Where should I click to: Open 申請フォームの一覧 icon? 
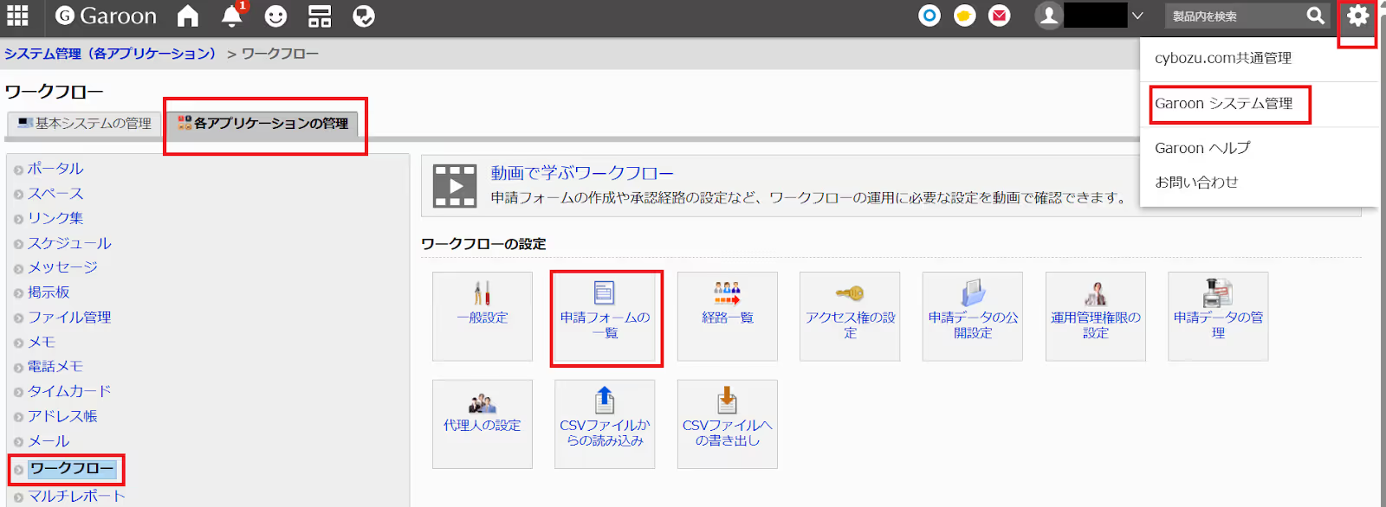606,318
